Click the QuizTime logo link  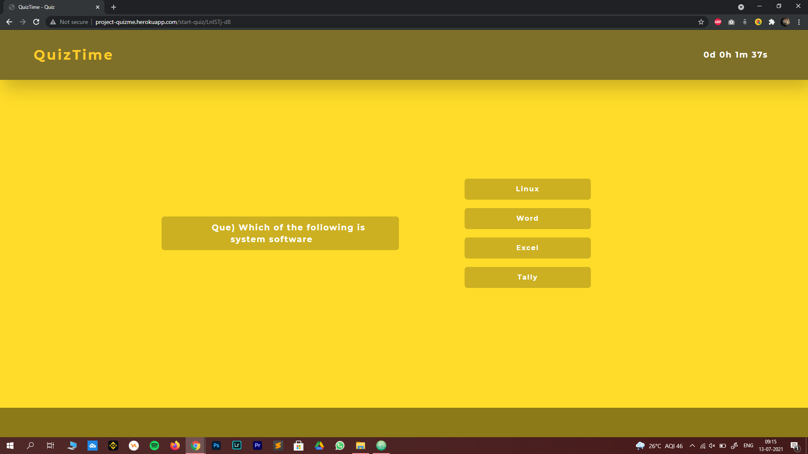(x=73, y=55)
